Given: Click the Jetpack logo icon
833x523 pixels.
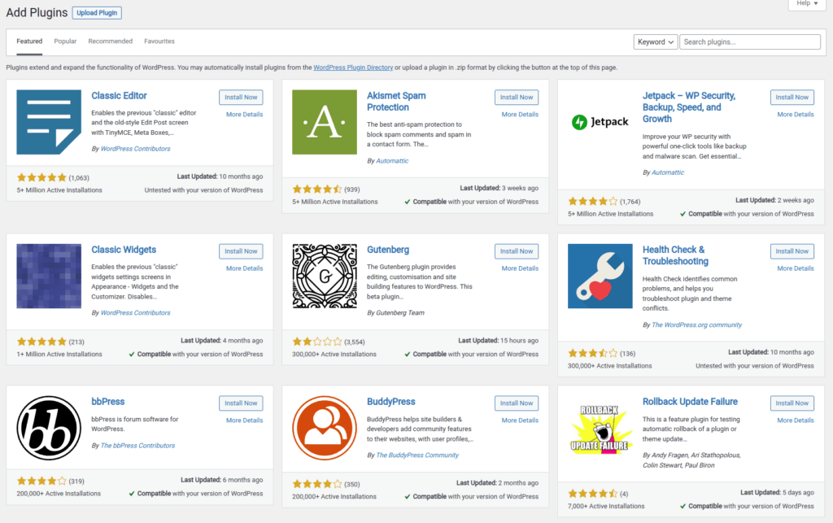Looking at the screenshot, I should point(600,122).
